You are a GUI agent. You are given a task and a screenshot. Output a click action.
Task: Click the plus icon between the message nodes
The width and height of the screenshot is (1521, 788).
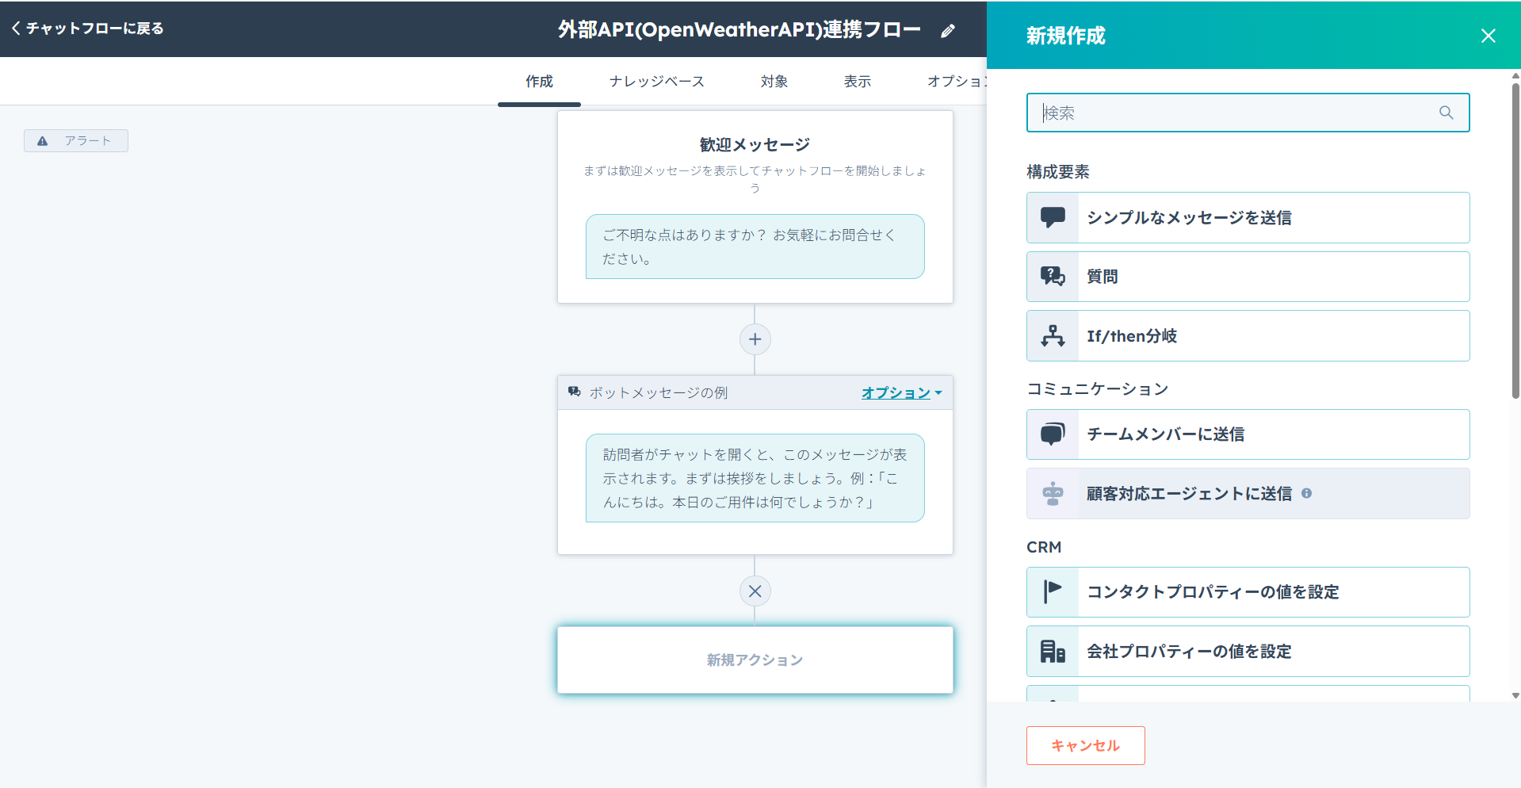tap(755, 339)
